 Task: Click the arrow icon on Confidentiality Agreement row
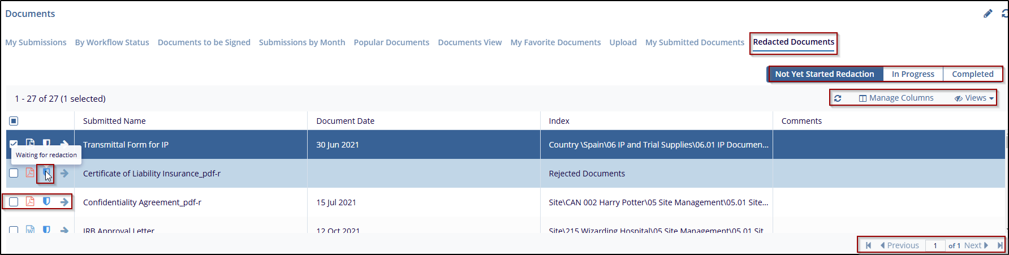coord(64,202)
